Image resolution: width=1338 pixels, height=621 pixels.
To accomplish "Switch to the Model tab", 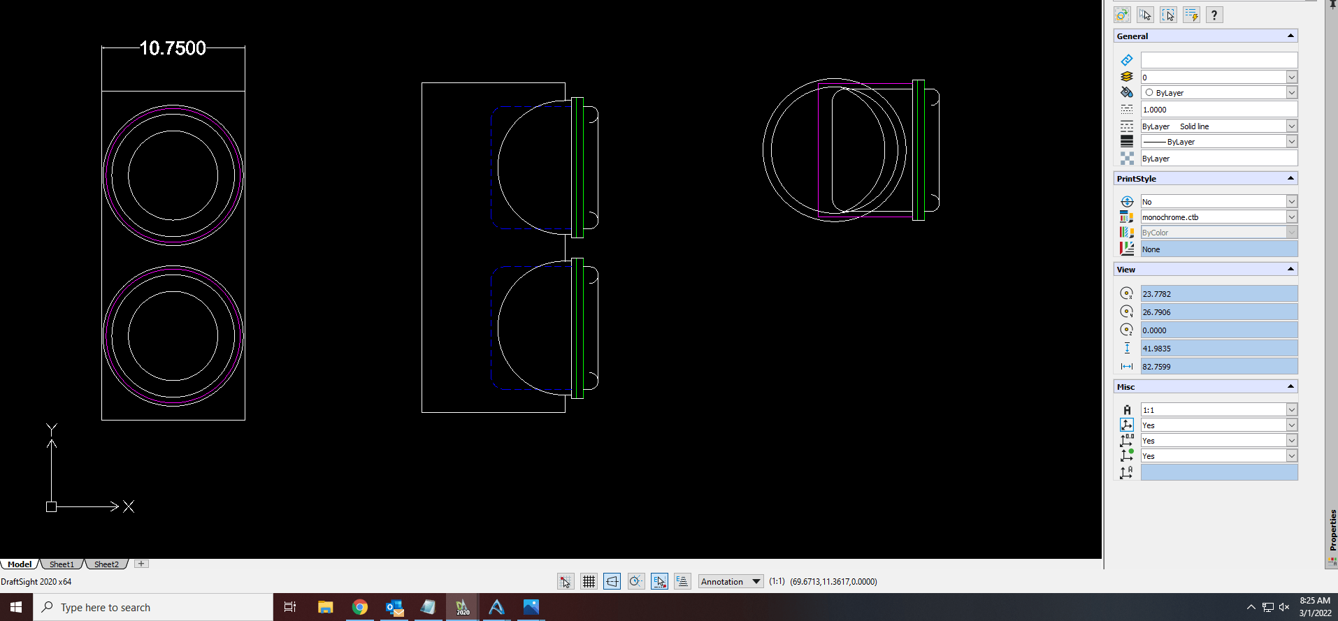I will [20, 564].
